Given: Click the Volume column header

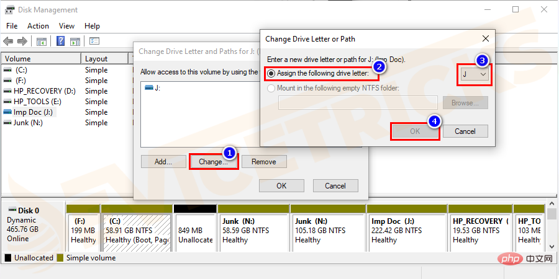Looking at the screenshot, I should (42, 59).
